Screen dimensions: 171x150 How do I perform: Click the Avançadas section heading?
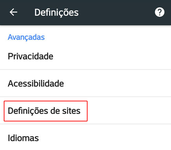(x=26, y=37)
